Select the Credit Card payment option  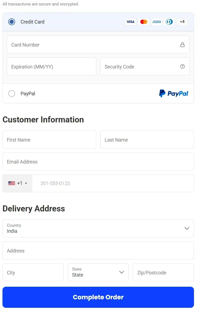11,22
